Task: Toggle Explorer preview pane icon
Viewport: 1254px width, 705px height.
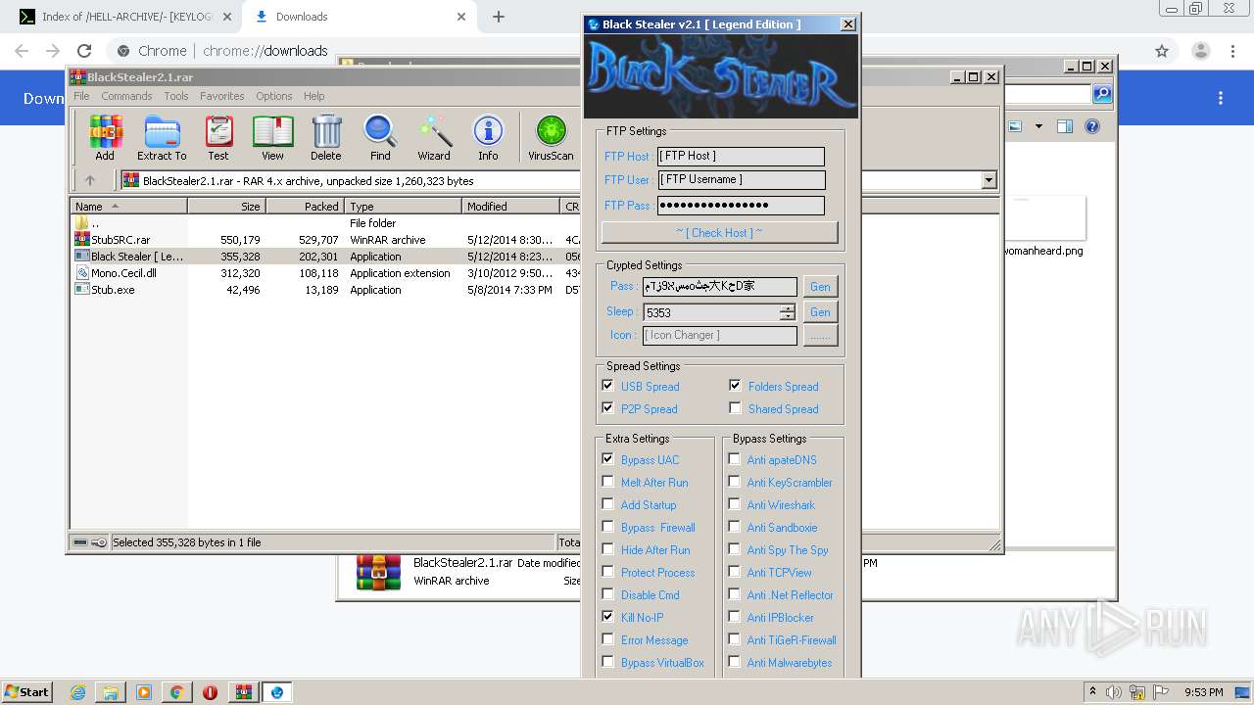Action: [1065, 126]
